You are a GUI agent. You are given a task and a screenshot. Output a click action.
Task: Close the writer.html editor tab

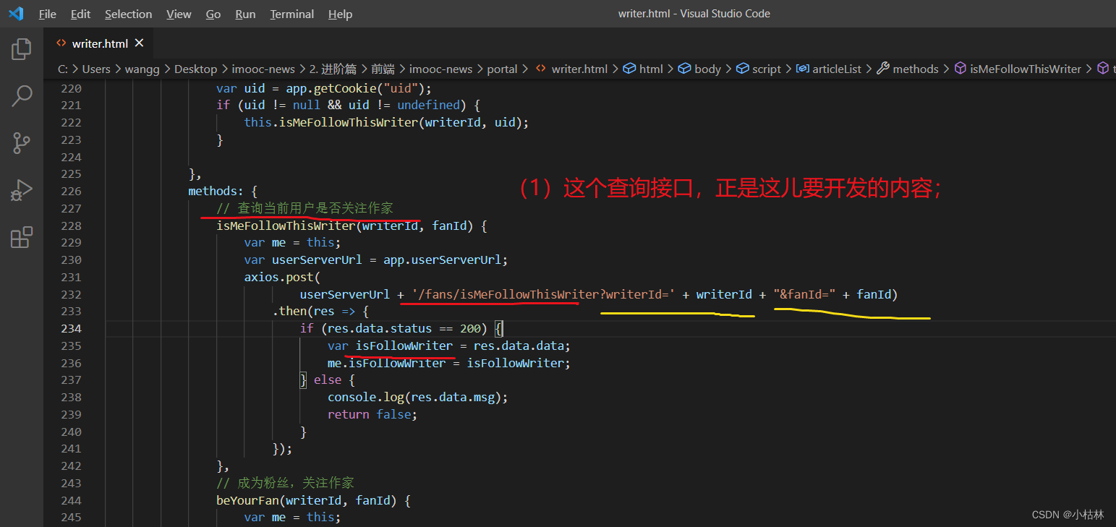pos(139,43)
